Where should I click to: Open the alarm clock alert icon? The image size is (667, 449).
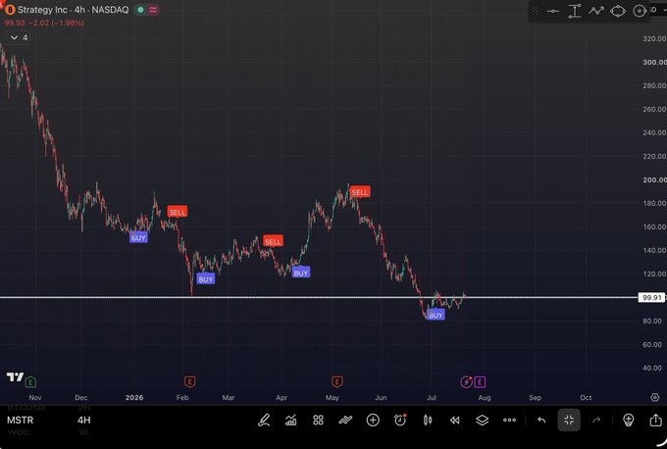click(400, 421)
